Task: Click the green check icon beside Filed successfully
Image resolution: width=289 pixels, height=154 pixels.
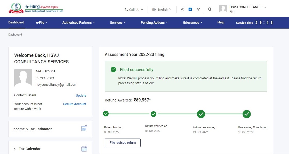Action: tap(113, 70)
